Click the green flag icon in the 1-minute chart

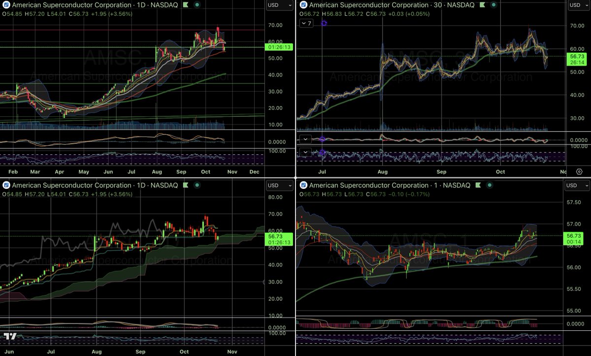tap(477, 185)
